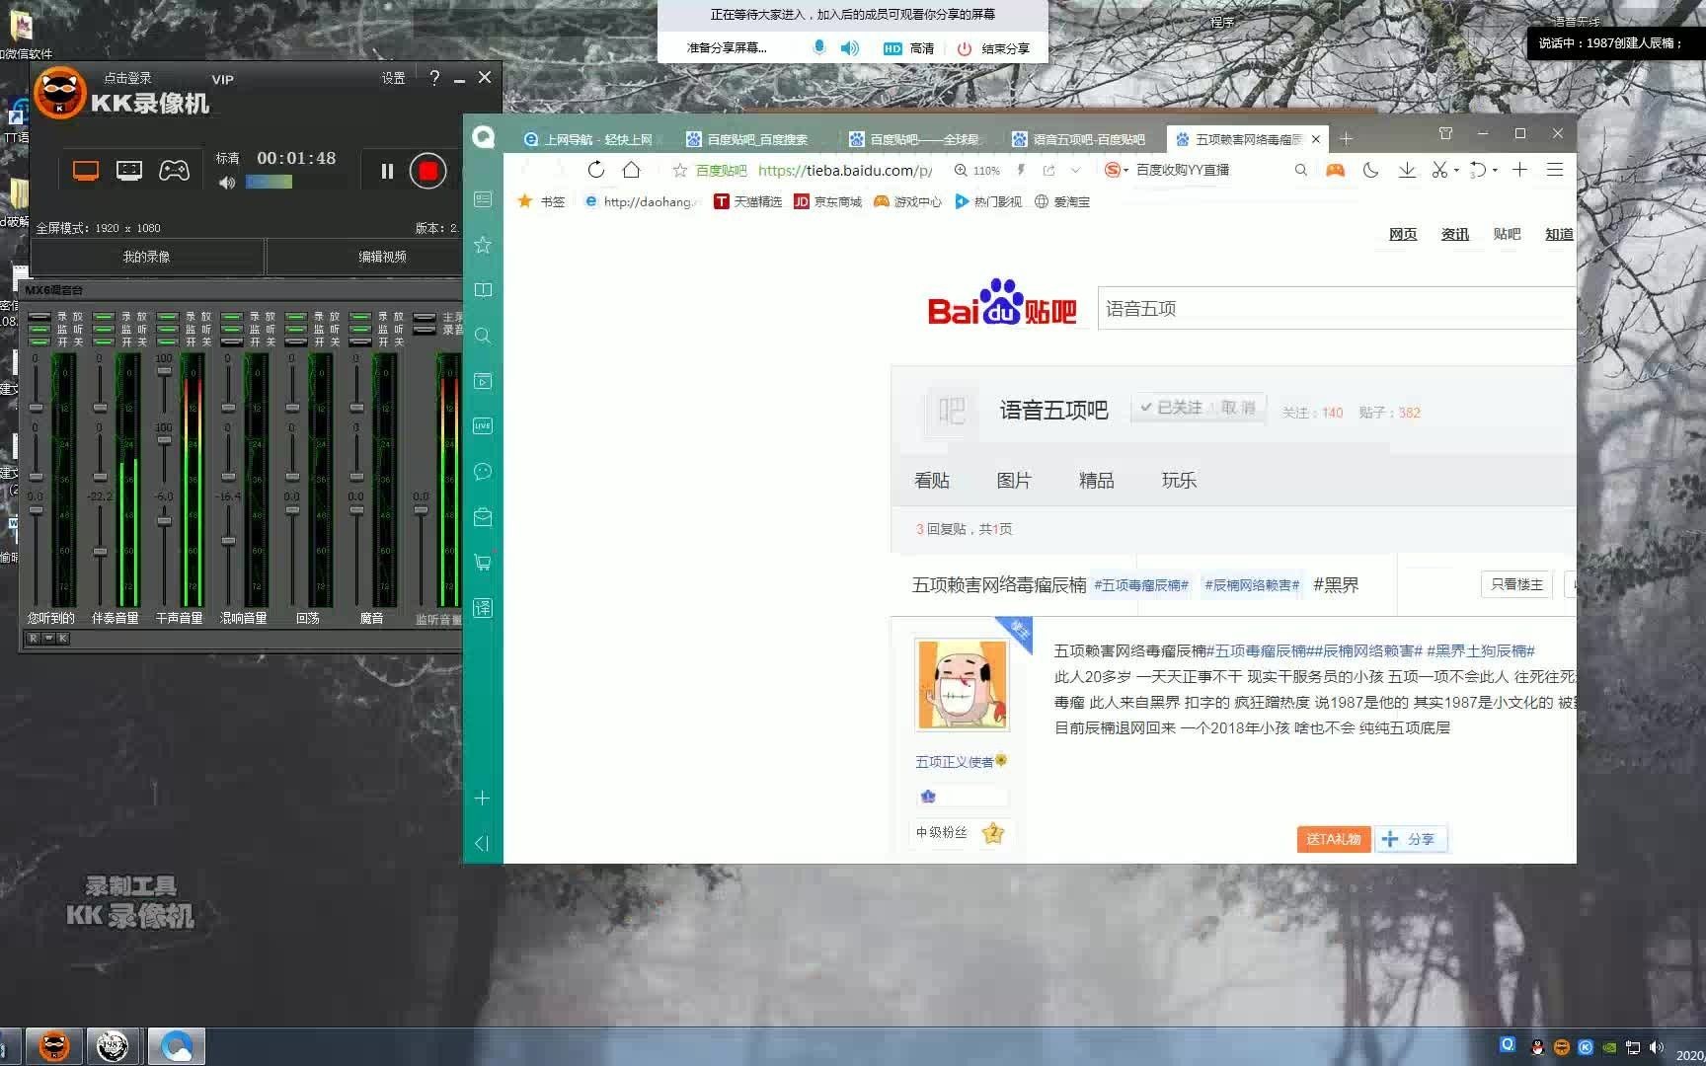Open mixer dropdown arrow between R and K
Viewport: 1706px width, 1066px height.
(48, 639)
